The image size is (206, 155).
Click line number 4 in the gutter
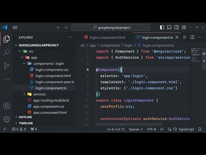[88, 70]
